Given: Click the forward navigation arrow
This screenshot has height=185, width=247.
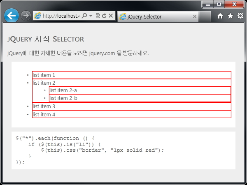Looking at the screenshot, I should 26,16.
